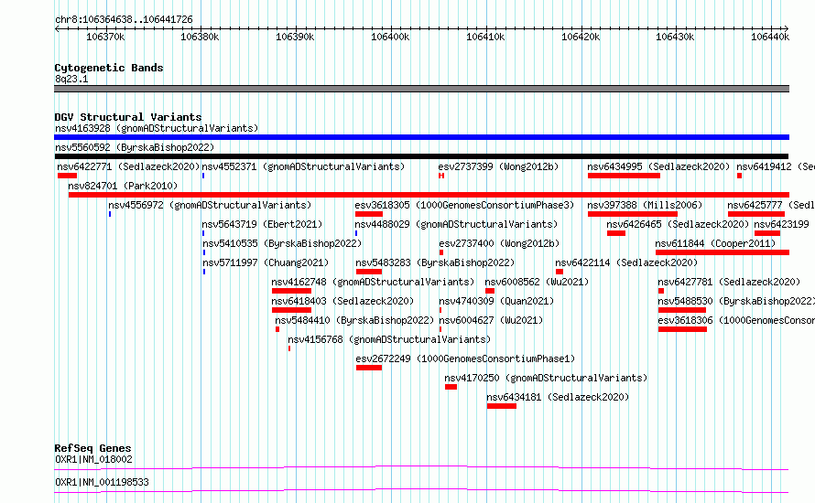Click the 106370k ruler position label
This screenshot has width=815, height=503.
[x=105, y=37]
